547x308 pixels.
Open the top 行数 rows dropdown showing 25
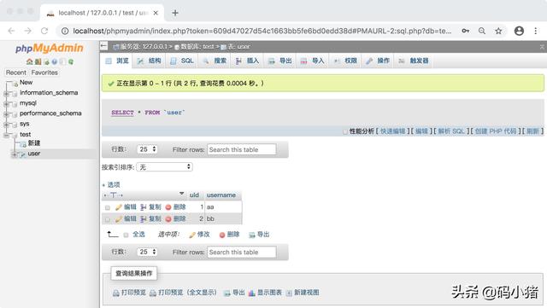[147, 149]
